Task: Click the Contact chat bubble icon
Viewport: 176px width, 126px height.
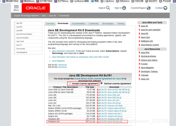Action: pyautogui.click(x=165, y=8)
